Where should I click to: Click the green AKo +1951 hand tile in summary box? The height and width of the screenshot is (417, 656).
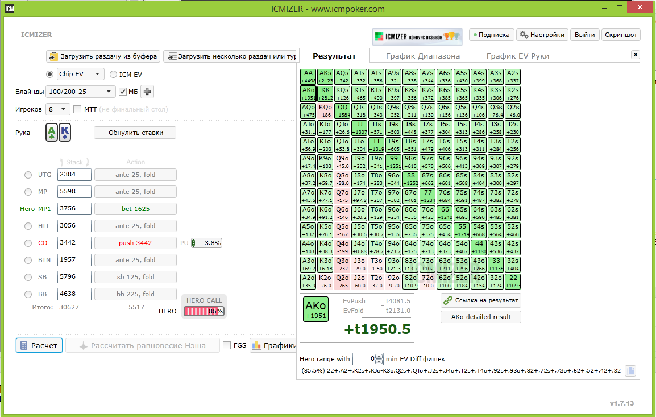coord(315,309)
